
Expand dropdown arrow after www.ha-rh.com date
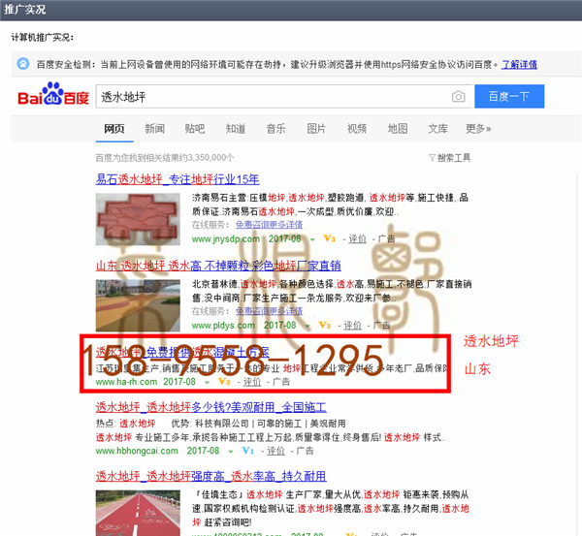(x=208, y=383)
